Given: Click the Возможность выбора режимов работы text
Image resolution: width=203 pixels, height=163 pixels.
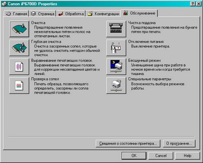Looking at the screenshot, I should [x=157, y=86].
